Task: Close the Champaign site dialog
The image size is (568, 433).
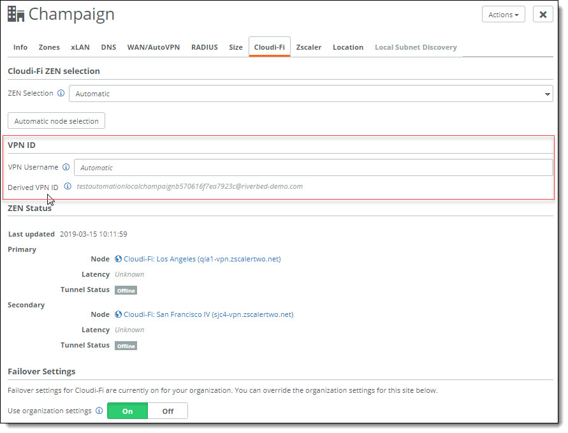Action: point(543,15)
